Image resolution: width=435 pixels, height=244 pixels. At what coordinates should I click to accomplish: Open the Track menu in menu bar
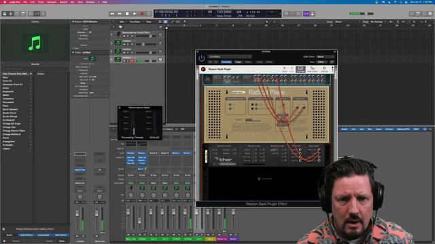(x=41, y=2)
